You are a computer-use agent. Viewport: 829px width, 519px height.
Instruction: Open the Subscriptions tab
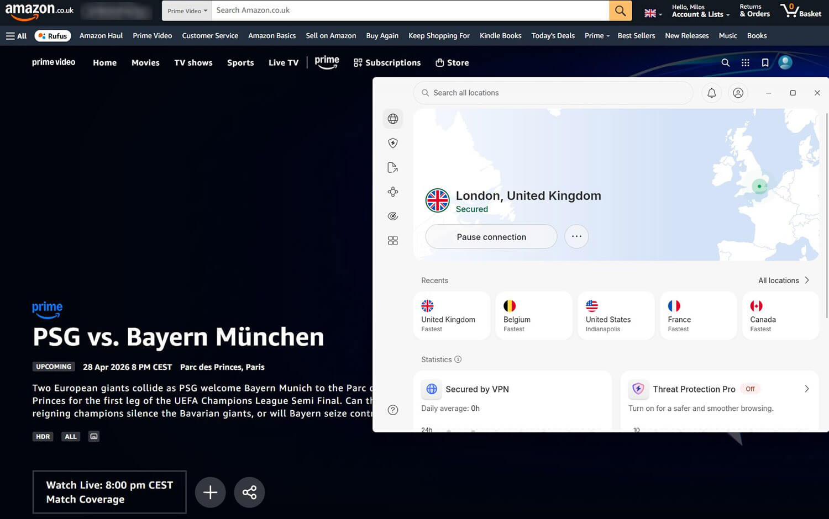pyautogui.click(x=387, y=63)
